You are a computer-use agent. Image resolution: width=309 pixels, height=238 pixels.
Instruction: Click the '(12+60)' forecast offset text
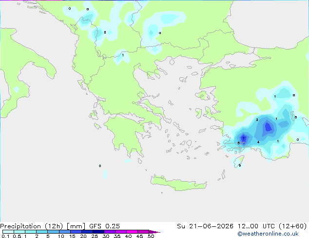point(293,226)
